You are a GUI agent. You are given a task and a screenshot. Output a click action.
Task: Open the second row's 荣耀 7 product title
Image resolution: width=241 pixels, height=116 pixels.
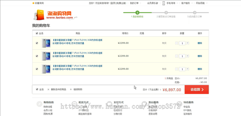77,55
